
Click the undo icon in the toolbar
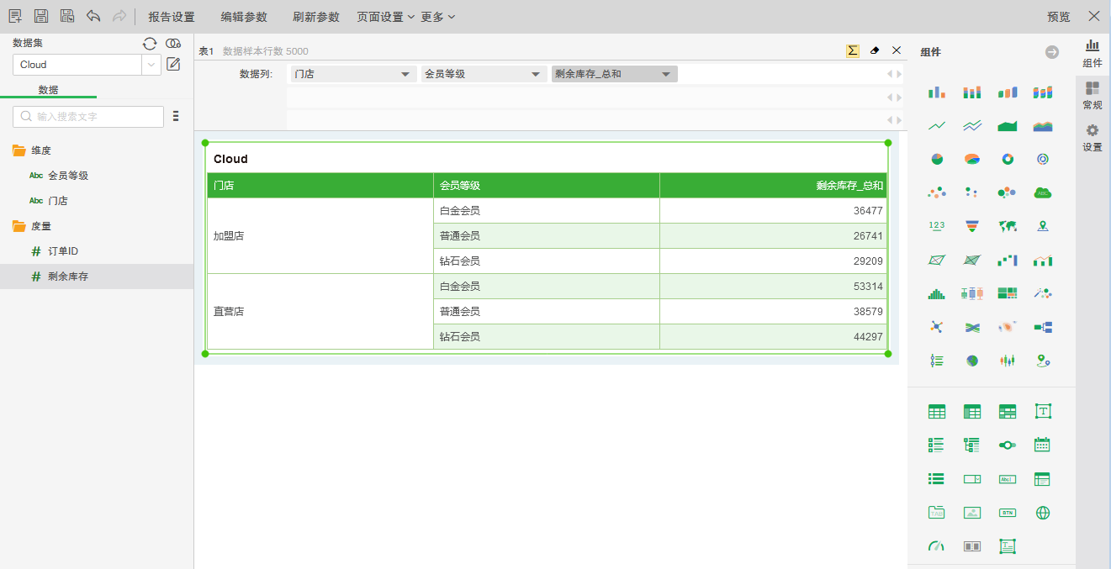pyautogui.click(x=93, y=15)
